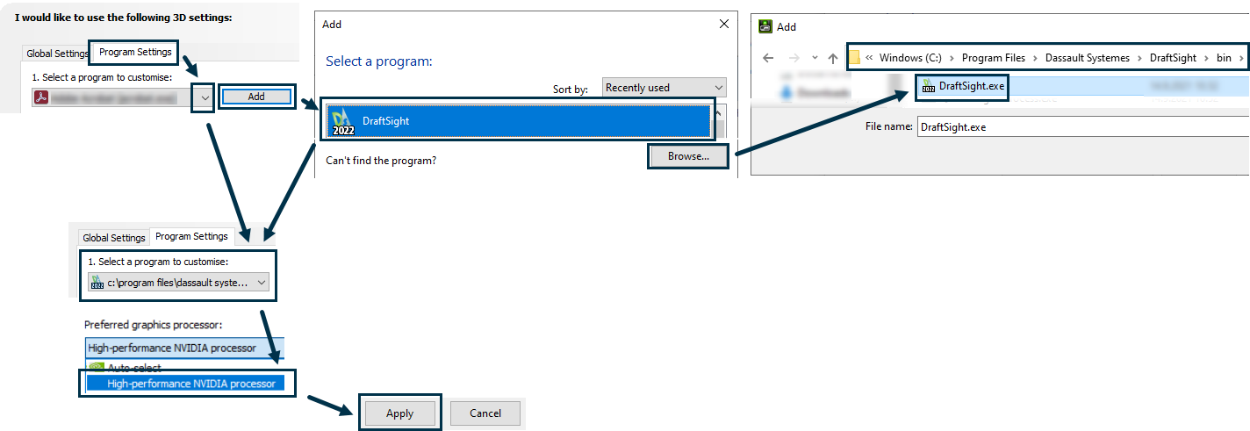
Task: Click the DraftSight 2022 icon in the program list
Action: coord(342,121)
